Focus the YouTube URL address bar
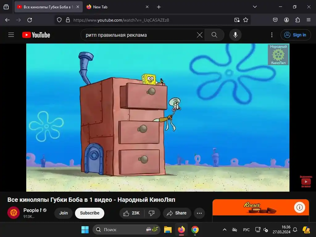Image resolution: width=316 pixels, height=237 pixels. coord(151,20)
